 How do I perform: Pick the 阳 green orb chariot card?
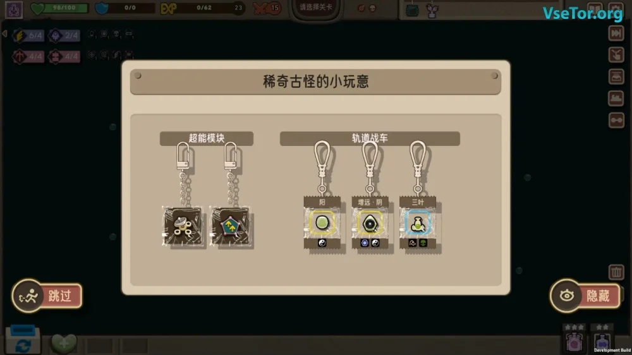[x=322, y=223]
